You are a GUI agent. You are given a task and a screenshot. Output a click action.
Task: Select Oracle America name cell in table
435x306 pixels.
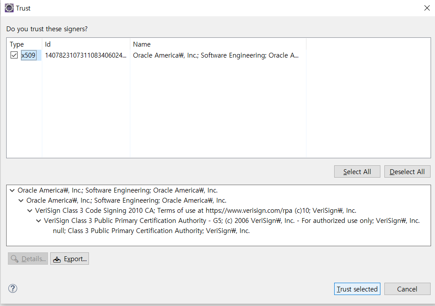click(x=216, y=55)
